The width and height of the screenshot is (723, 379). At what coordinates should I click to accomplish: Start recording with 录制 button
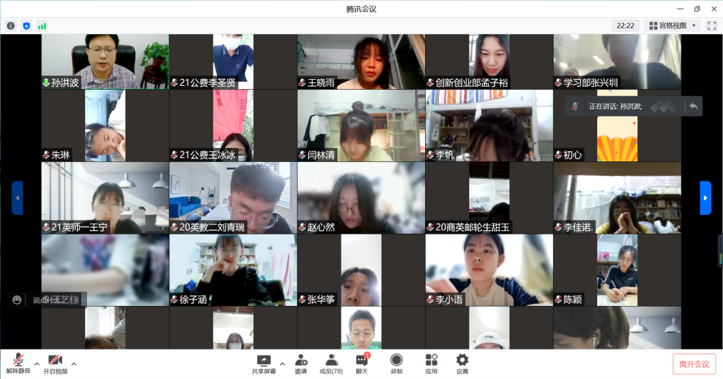(x=396, y=364)
